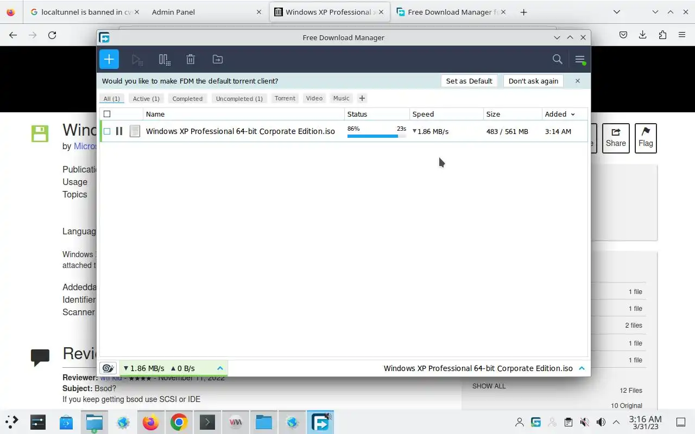This screenshot has width=695, height=434.
Task: Select the Active (1) filter tab
Action: (146, 99)
